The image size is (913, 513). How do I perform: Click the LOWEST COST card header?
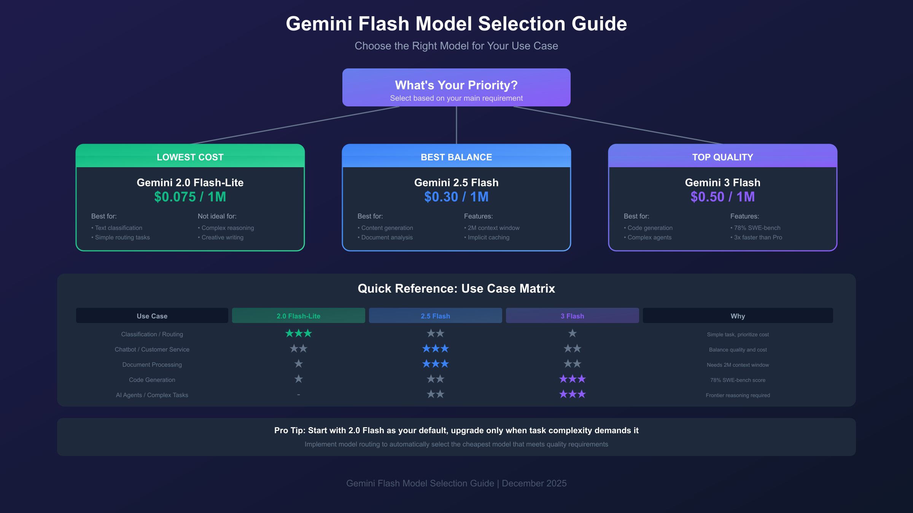[190, 157]
